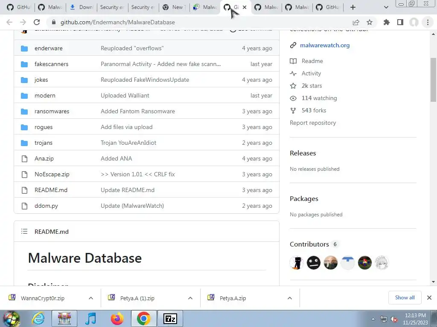Close the downloads bar
437x327 pixels.
pyautogui.click(x=429, y=298)
